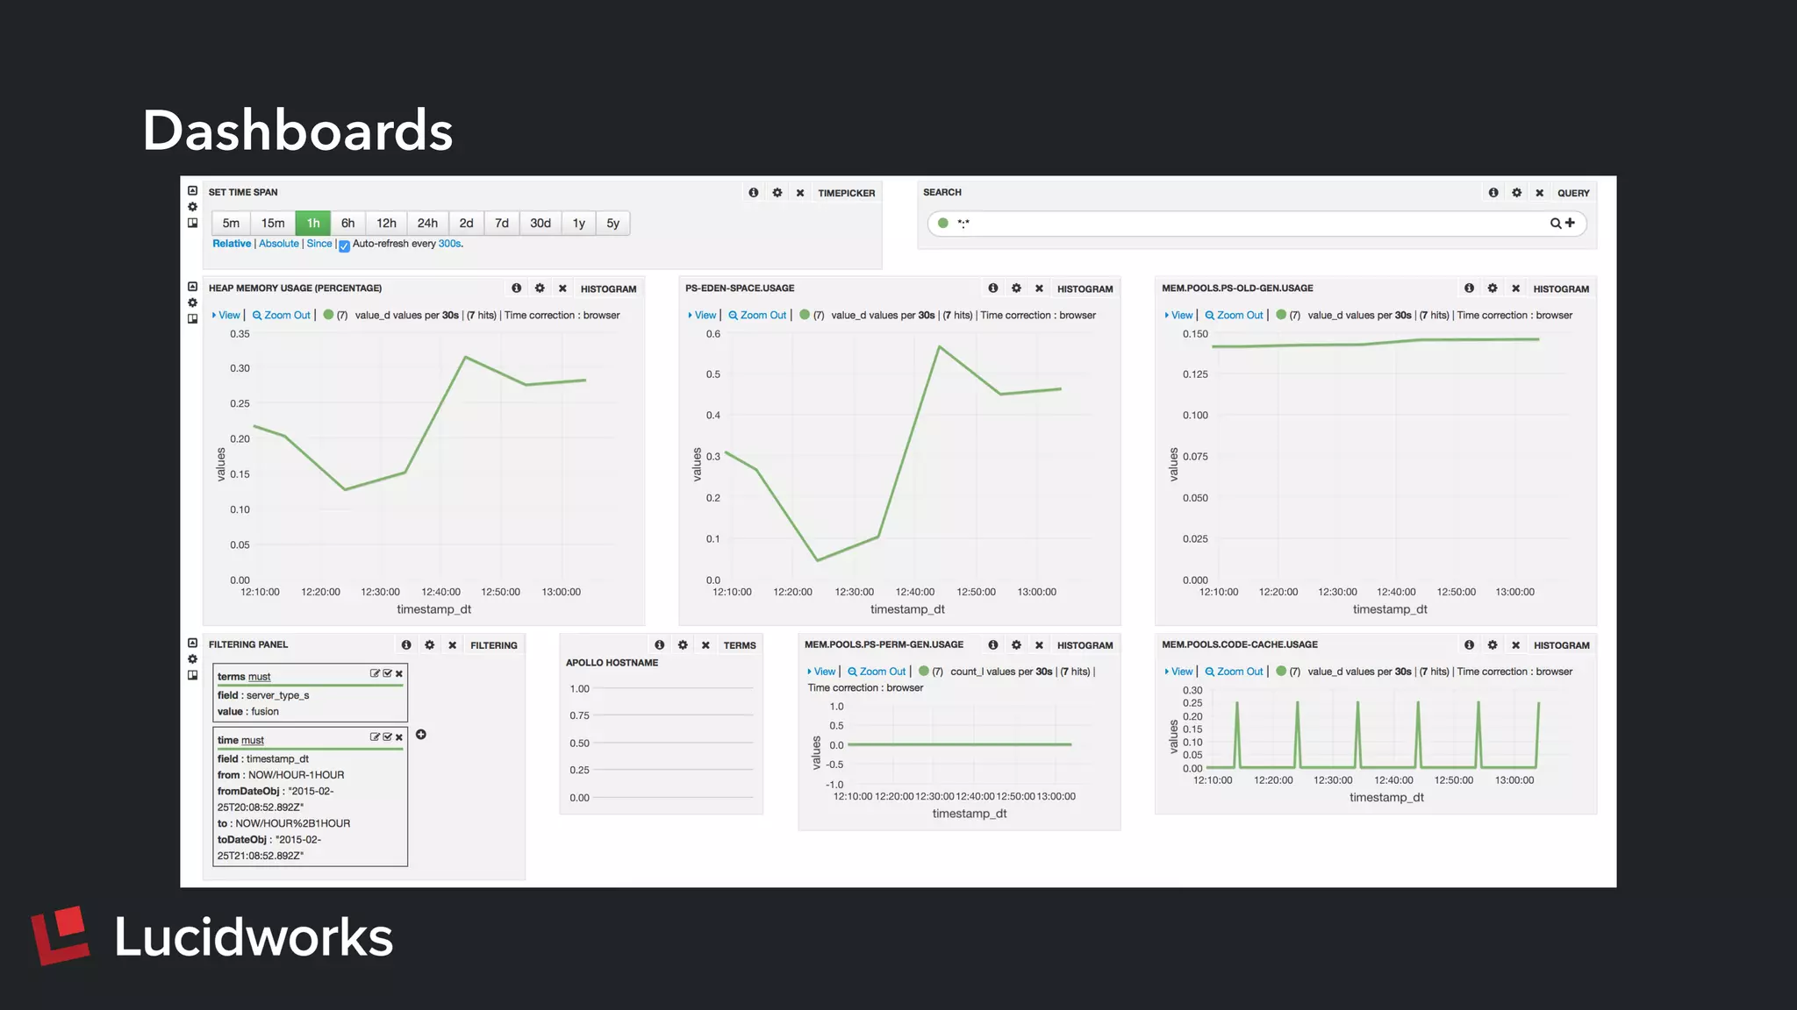Remove the Code-Cache.Usage histogram panel

tap(1515, 645)
